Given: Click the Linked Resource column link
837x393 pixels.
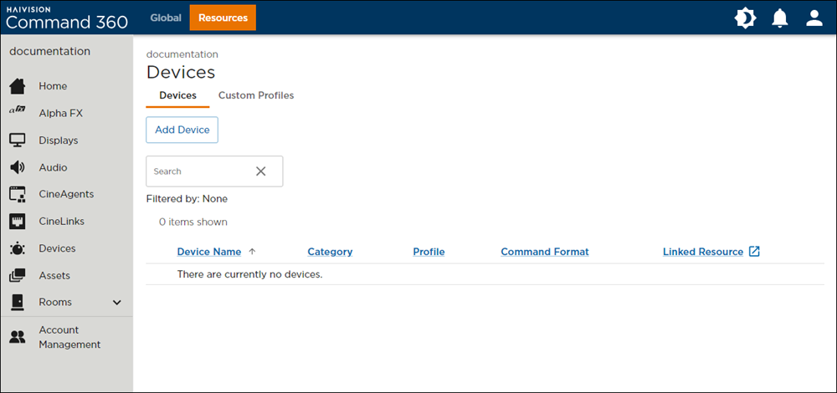Looking at the screenshot, I should (703, 252).
